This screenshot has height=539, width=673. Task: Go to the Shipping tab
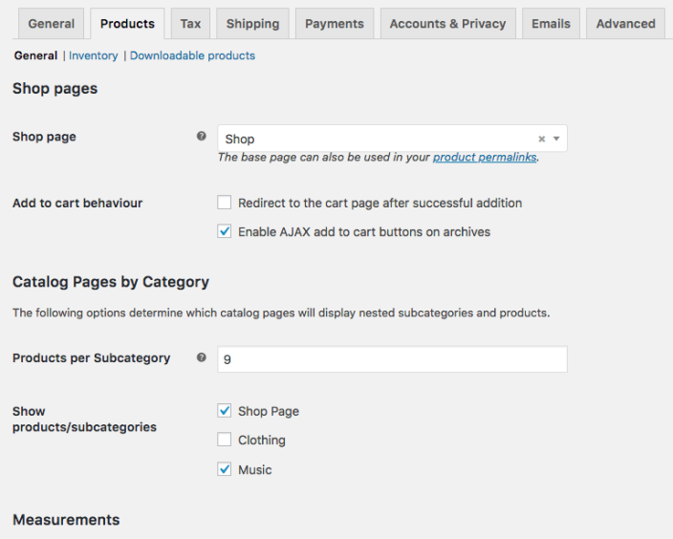click(252, 24)
